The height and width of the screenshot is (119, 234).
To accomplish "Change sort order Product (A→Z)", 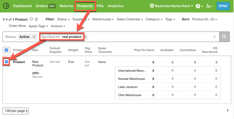I will (204, 19).
